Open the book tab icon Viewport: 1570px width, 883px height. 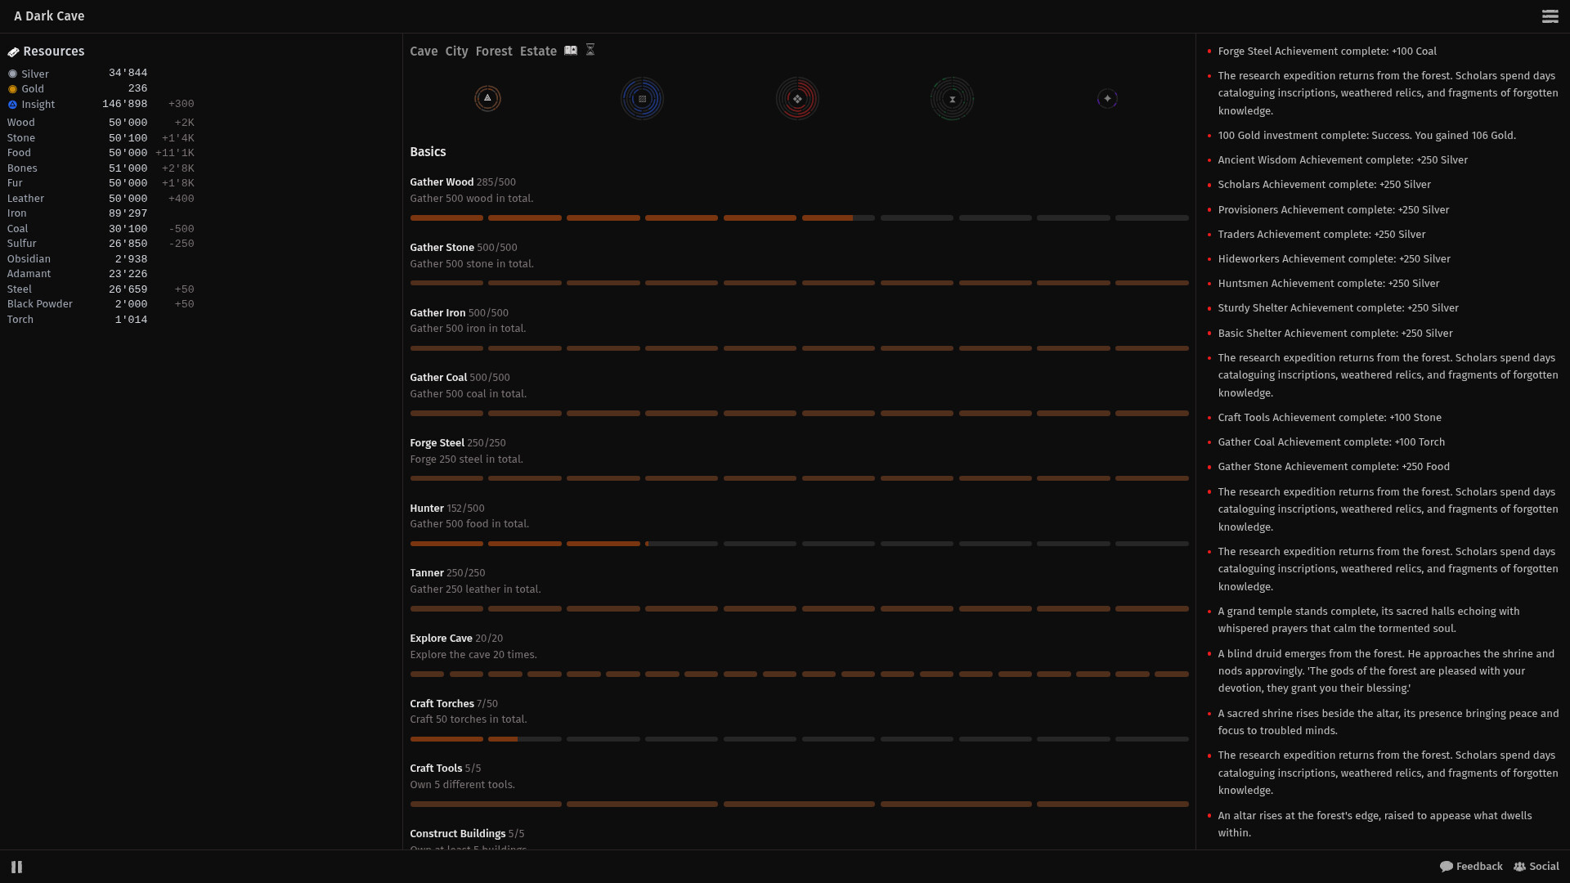[571, 51]
